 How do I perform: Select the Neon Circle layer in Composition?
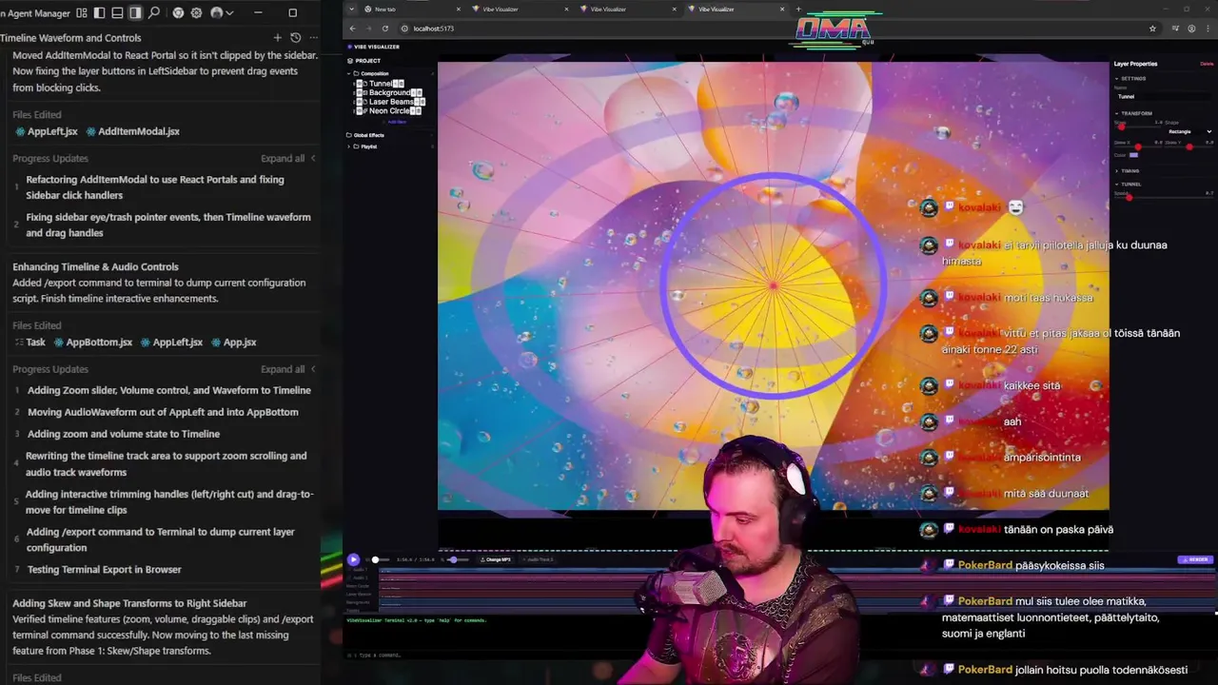click(x=389, y=110)
